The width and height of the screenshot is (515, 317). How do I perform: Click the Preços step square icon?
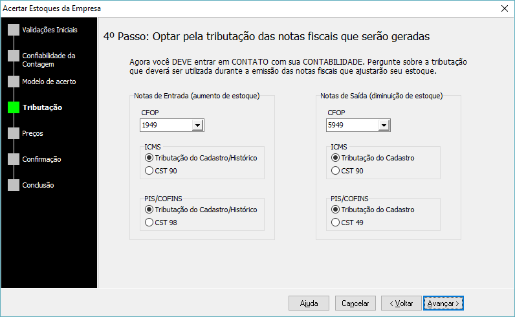tap(14, 133)
